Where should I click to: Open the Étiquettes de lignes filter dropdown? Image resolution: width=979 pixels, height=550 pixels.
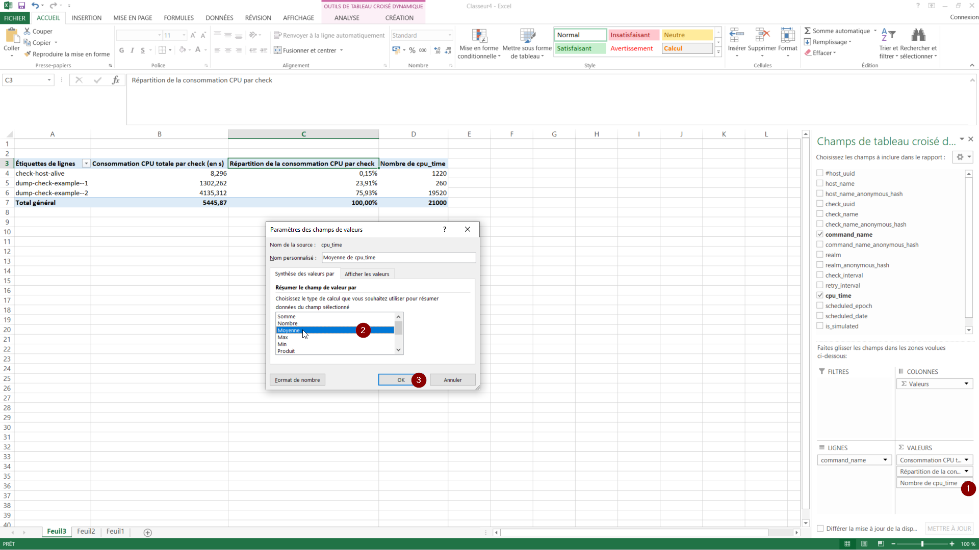coord(86,163)
